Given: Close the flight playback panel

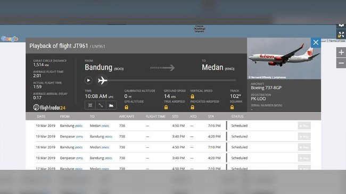Looking at the screenshot, I should [x=316, y=43].
